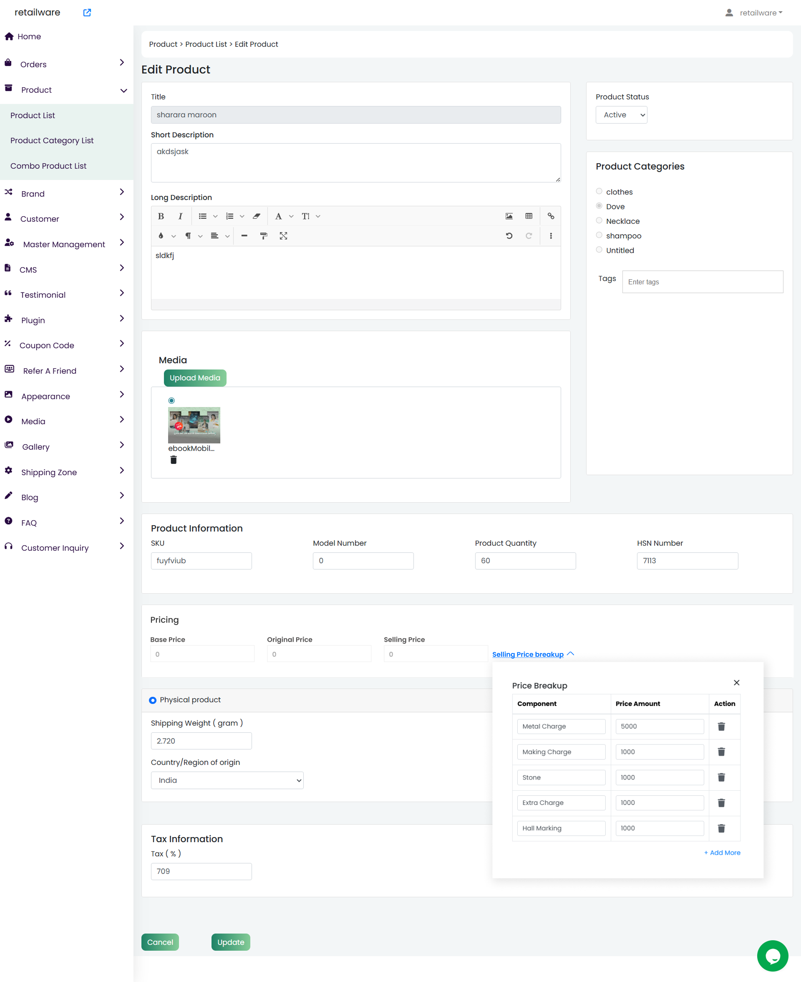Image resolution: width=801 pixels, height=982 pixels.
Task: Open the font family icon
Action: tap(279, 216)
